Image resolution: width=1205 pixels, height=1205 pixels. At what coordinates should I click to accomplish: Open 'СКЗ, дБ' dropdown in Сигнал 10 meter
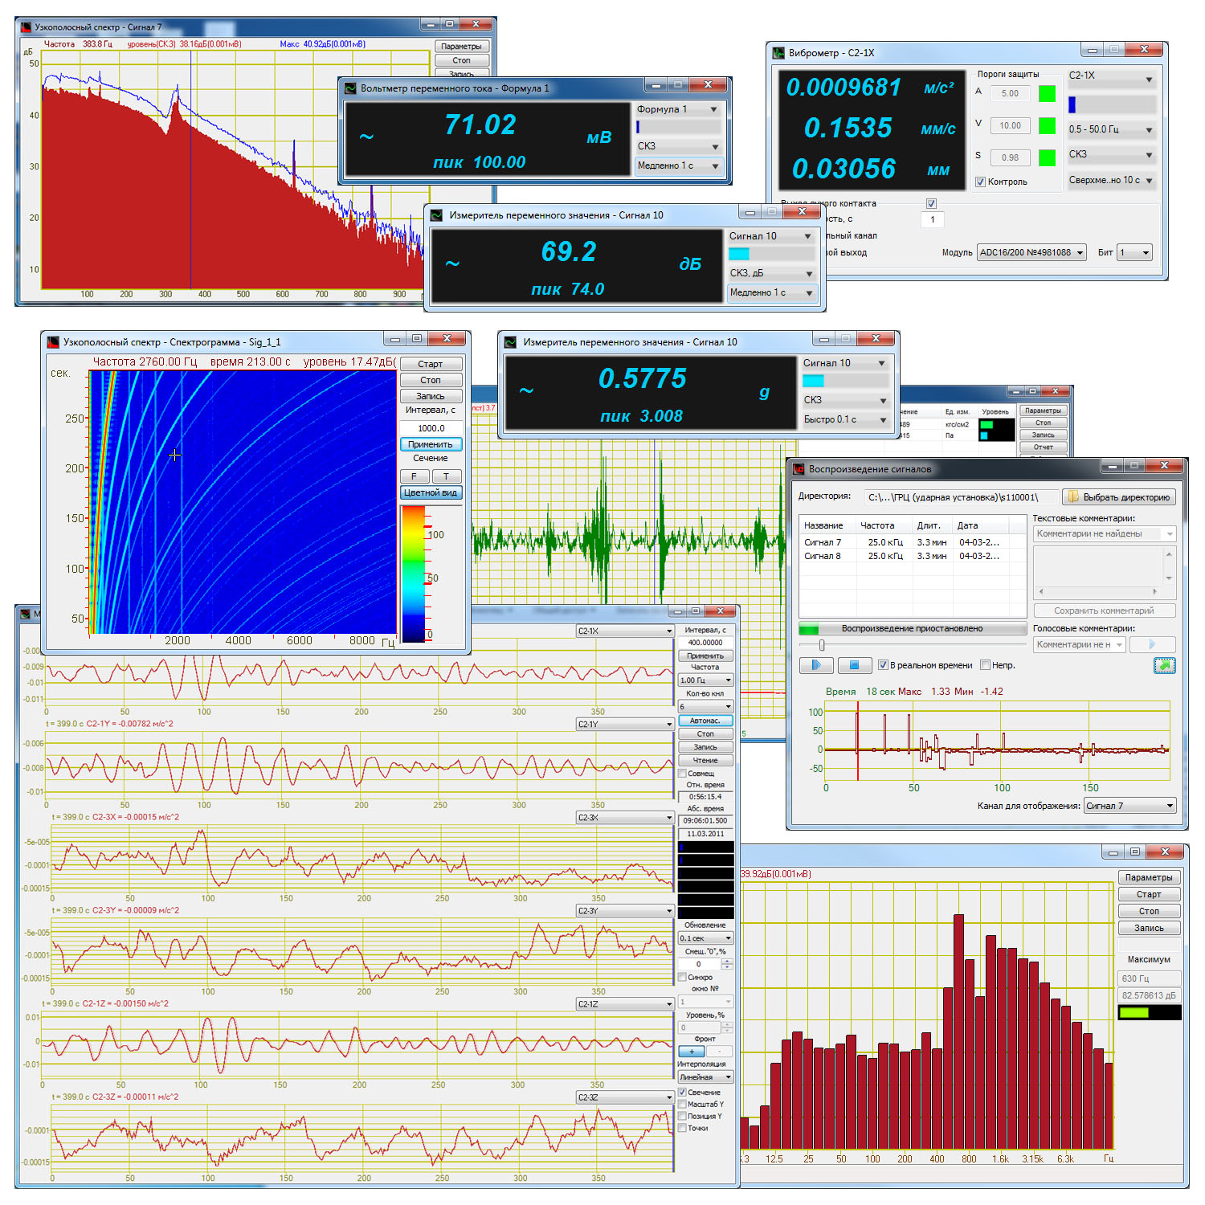pyautogui.click(x=771, y=273)
